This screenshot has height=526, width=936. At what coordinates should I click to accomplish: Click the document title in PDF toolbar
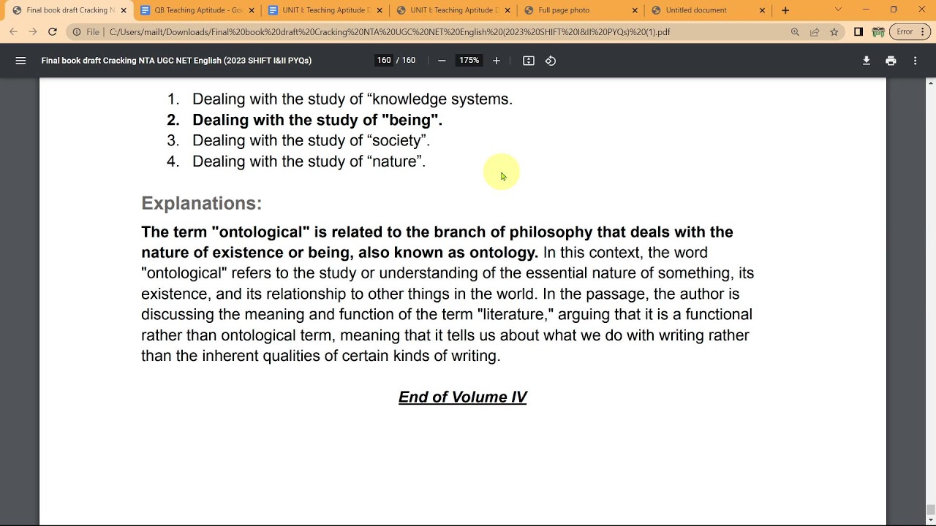click(x=176, y=61)
